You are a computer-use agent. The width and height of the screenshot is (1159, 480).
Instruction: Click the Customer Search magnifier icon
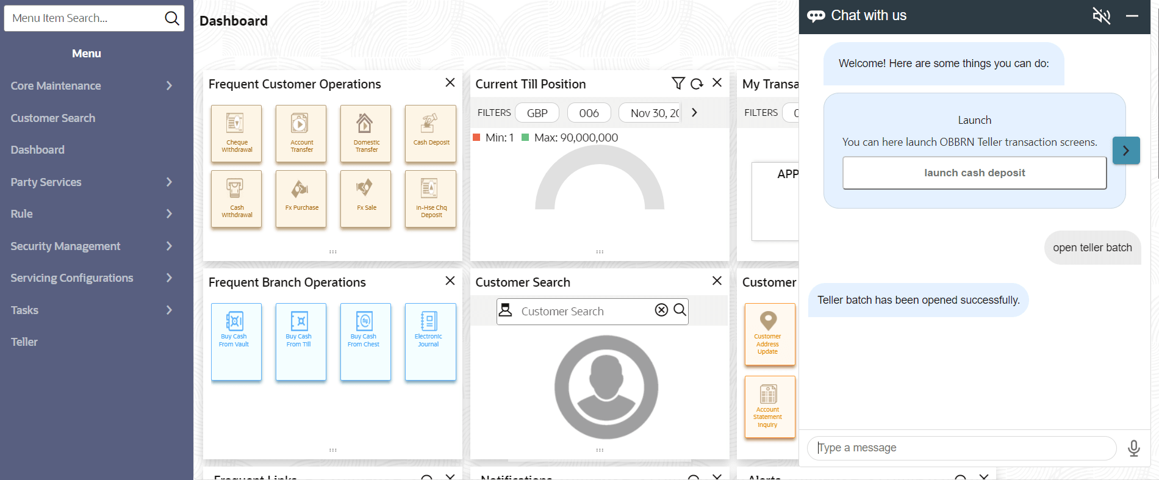(680, 310)
